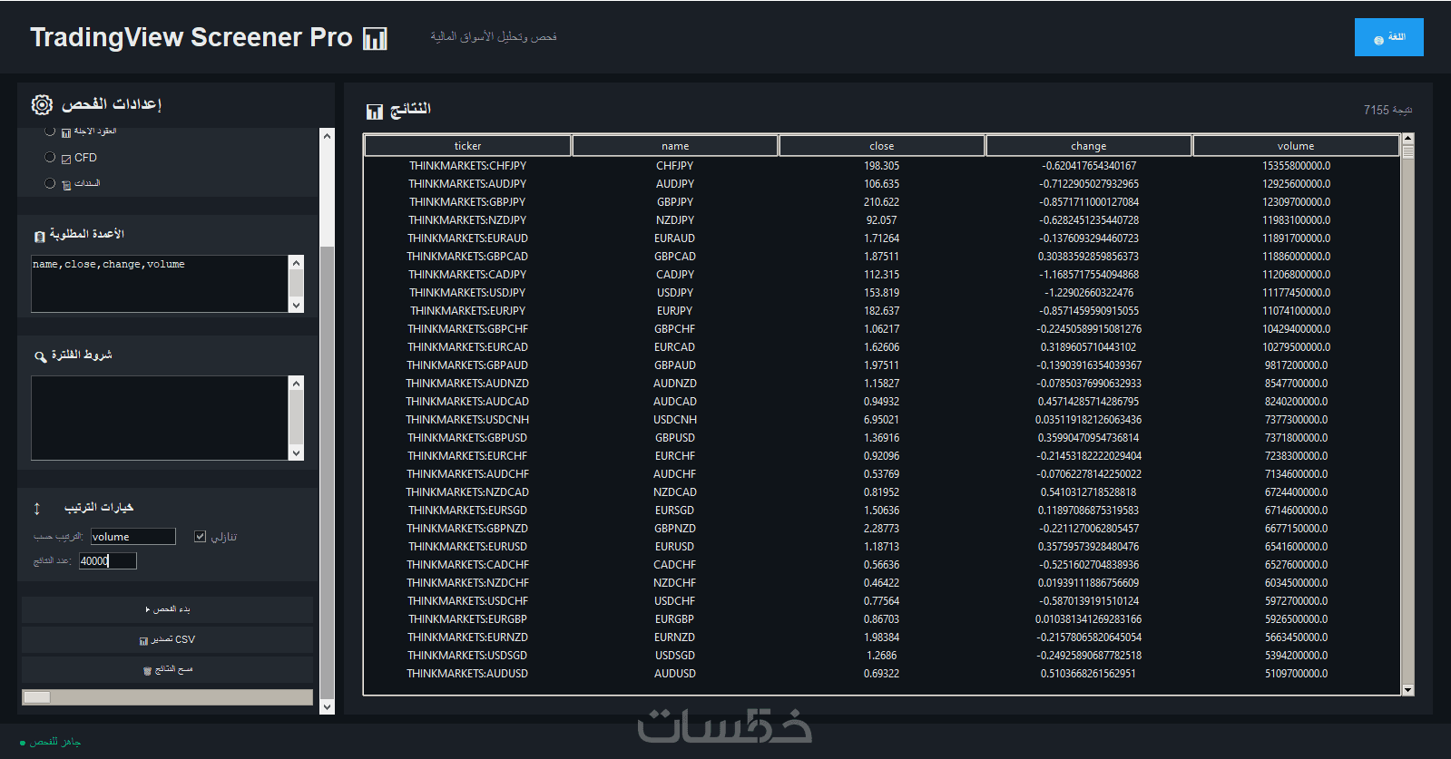This screenshot has height=759, width=1451.
Task: Click the THINKMARKETS:USDJPY ticker cell
Action: click(x=467, y=293)
